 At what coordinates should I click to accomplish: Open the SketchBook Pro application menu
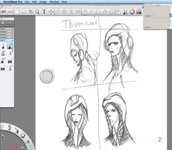(x=12, y=2)
